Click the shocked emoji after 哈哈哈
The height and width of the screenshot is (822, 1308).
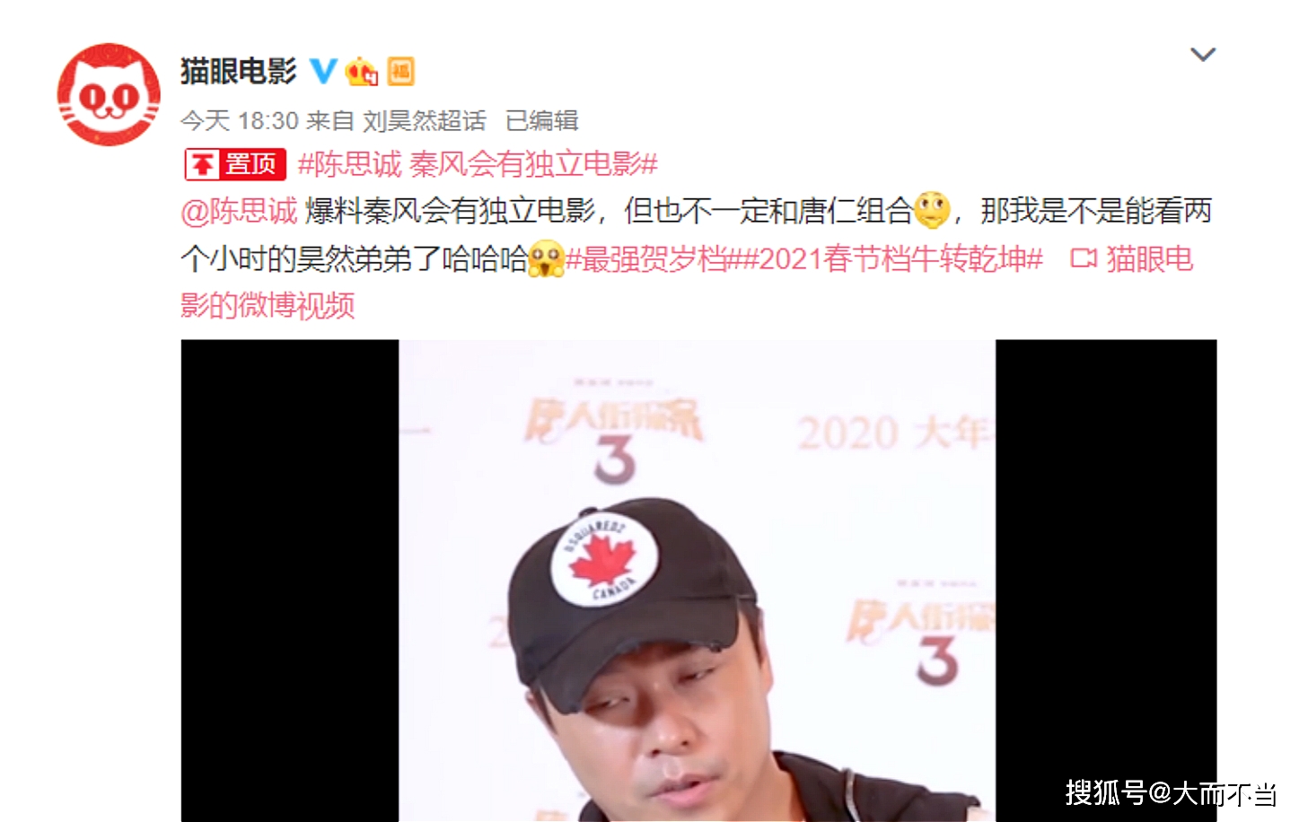click(x=546, y=258)
